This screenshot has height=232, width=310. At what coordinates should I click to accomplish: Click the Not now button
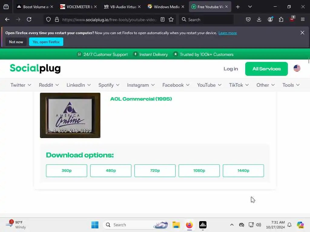tap(16, 42)
